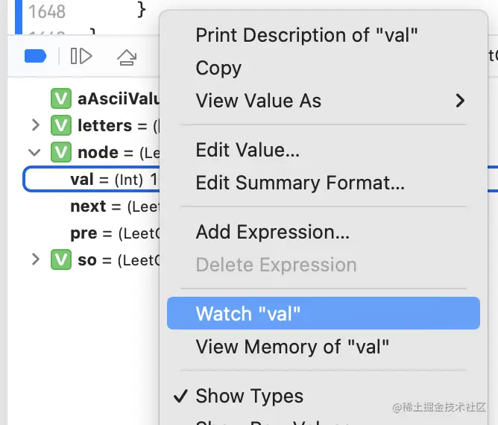Expand the letters variable disclosure arrow

click(35, 125)
